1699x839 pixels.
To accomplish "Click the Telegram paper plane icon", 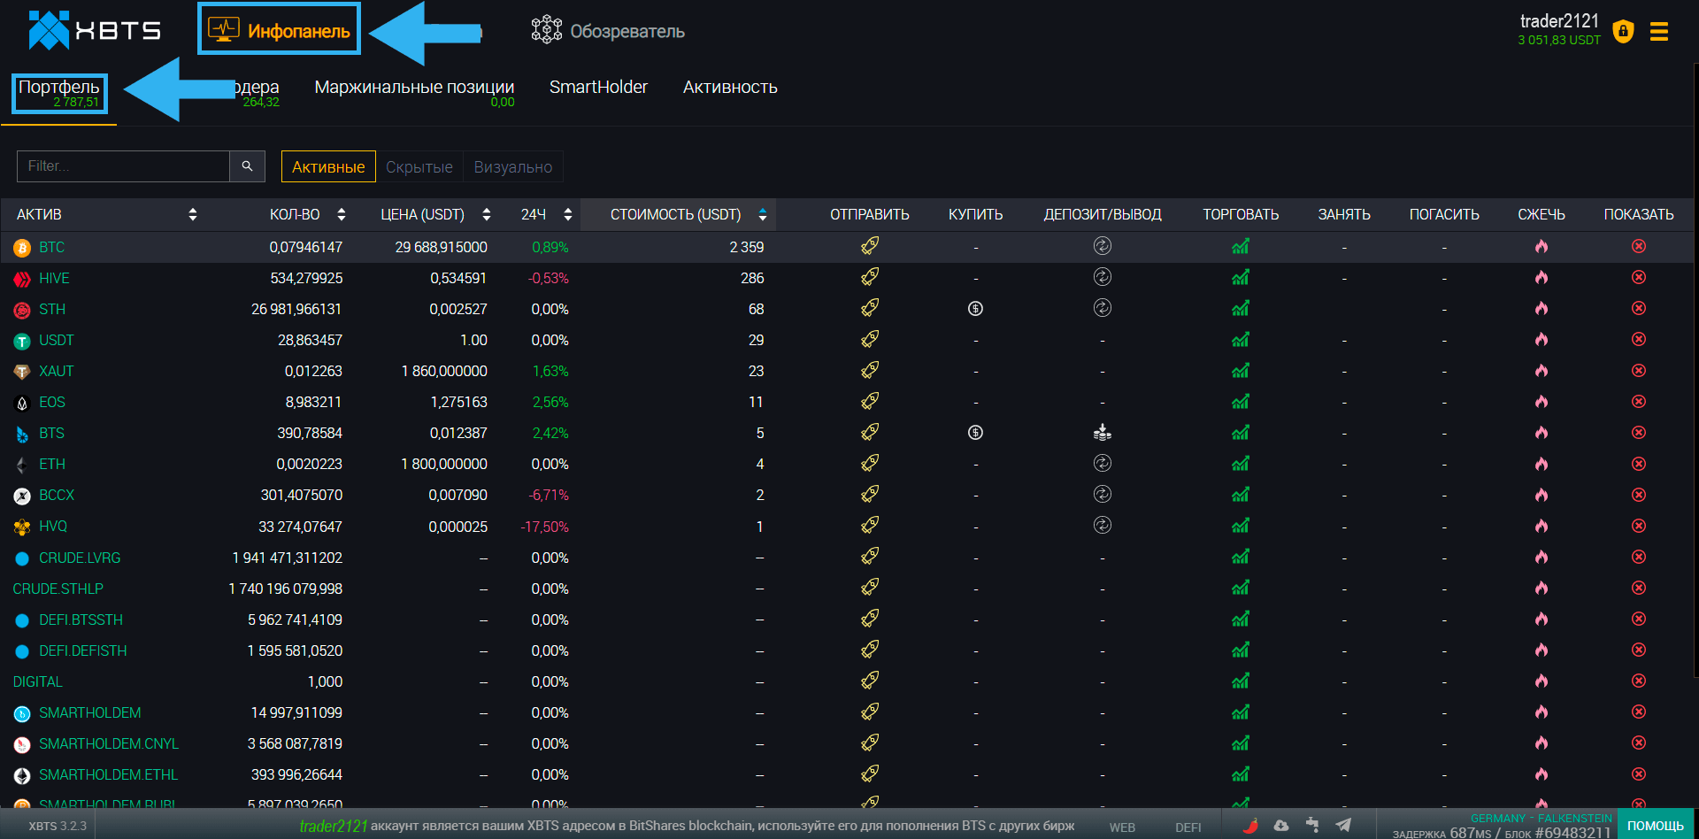I will pos(1343,825).
